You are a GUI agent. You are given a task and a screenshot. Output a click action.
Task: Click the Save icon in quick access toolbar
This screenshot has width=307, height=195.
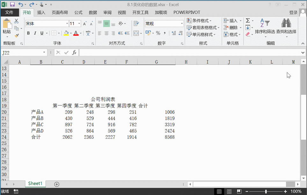pos(12,4)
